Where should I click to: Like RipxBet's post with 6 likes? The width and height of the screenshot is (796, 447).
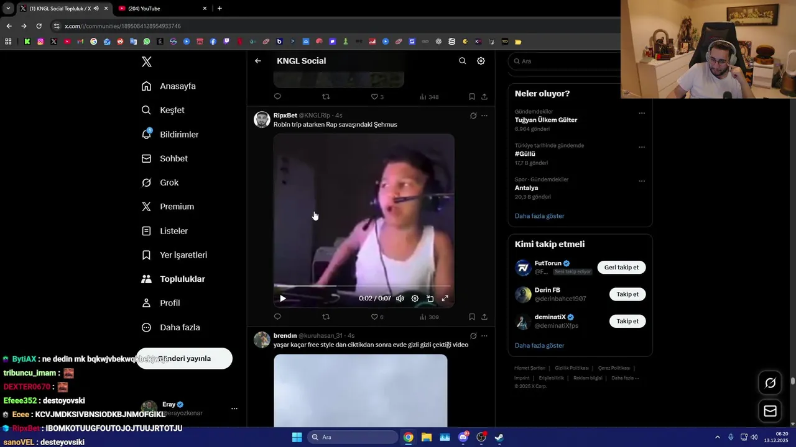377,317
